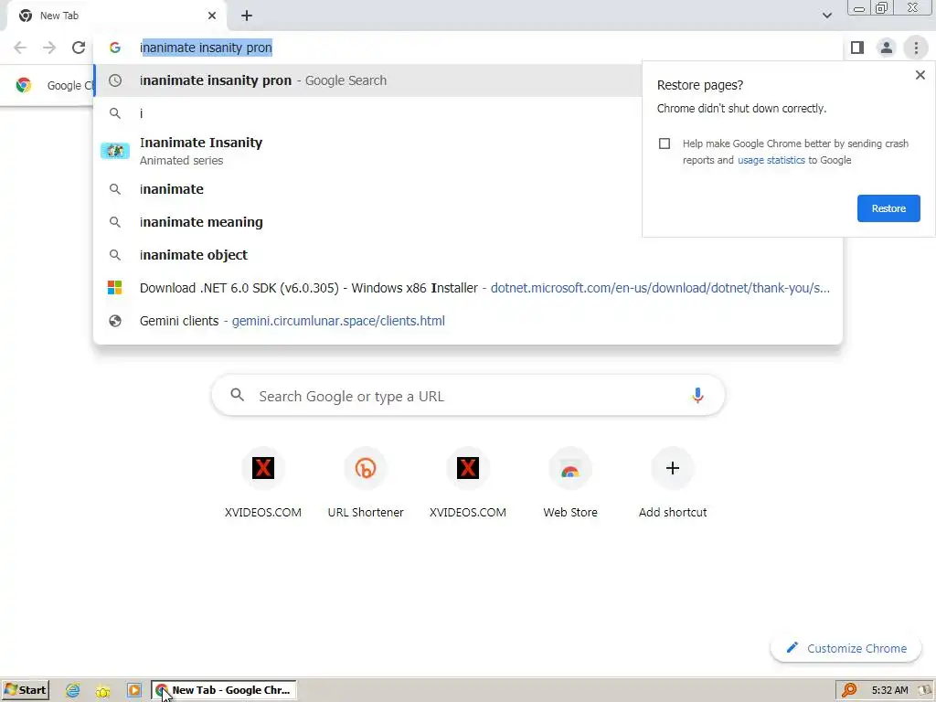This screenshot has width=936, height=702.
Task: Click magnifier icon in Google search box
Action: tap(237, 395)
